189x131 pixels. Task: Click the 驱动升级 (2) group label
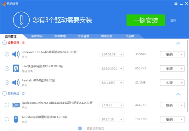(x=17, y=94)
